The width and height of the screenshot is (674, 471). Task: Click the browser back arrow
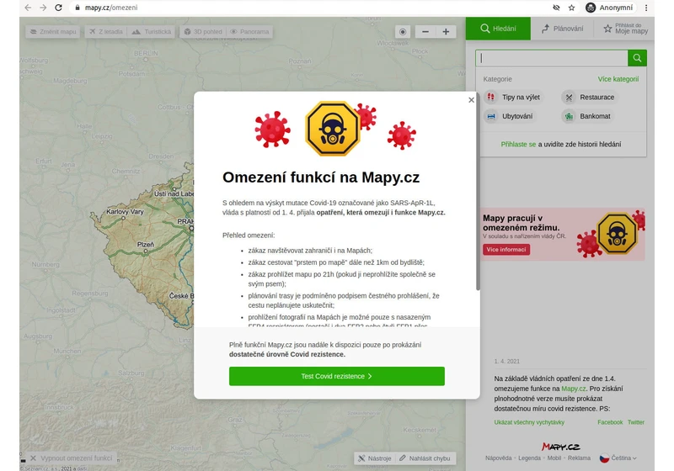28,8
